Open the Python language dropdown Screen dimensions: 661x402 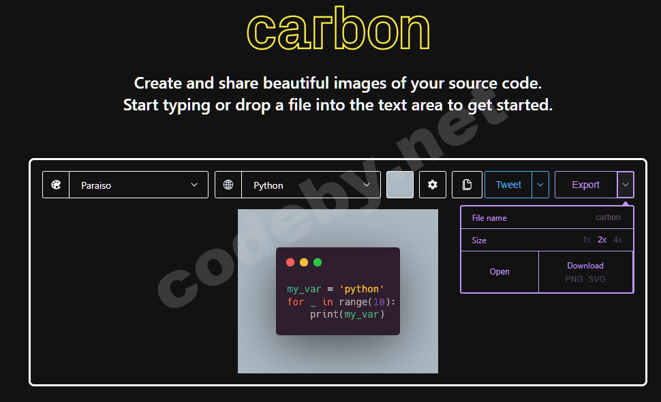point(311,185)
